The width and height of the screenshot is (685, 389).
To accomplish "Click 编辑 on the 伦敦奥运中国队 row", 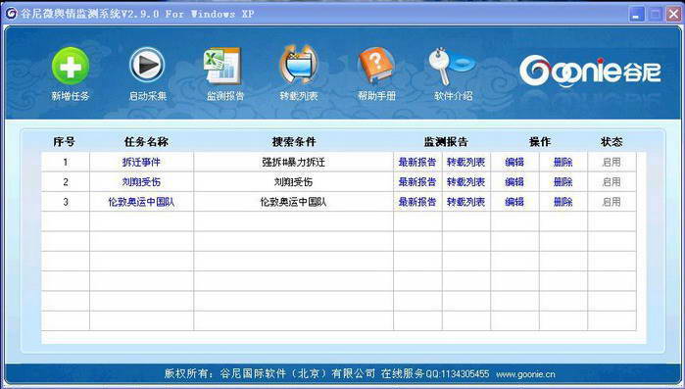I will coord(514,202).
